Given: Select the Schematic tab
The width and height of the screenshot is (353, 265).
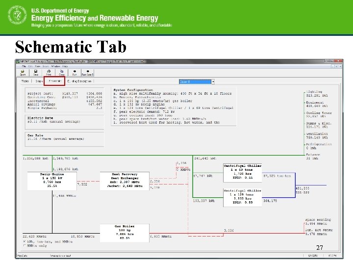Looking at the screenshot, I should point(55,81).
